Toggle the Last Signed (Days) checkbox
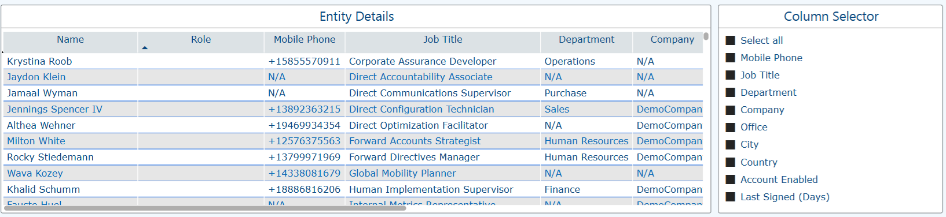Image resolution: width=946 pixels, height=217 pixels. pyautogui.click(x=731, y=197)
